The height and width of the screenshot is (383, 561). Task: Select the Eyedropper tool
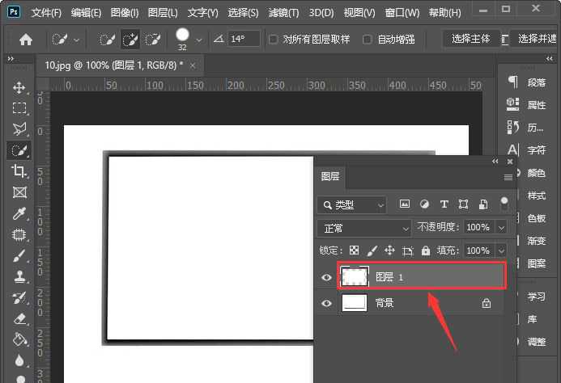pos(19,213)
